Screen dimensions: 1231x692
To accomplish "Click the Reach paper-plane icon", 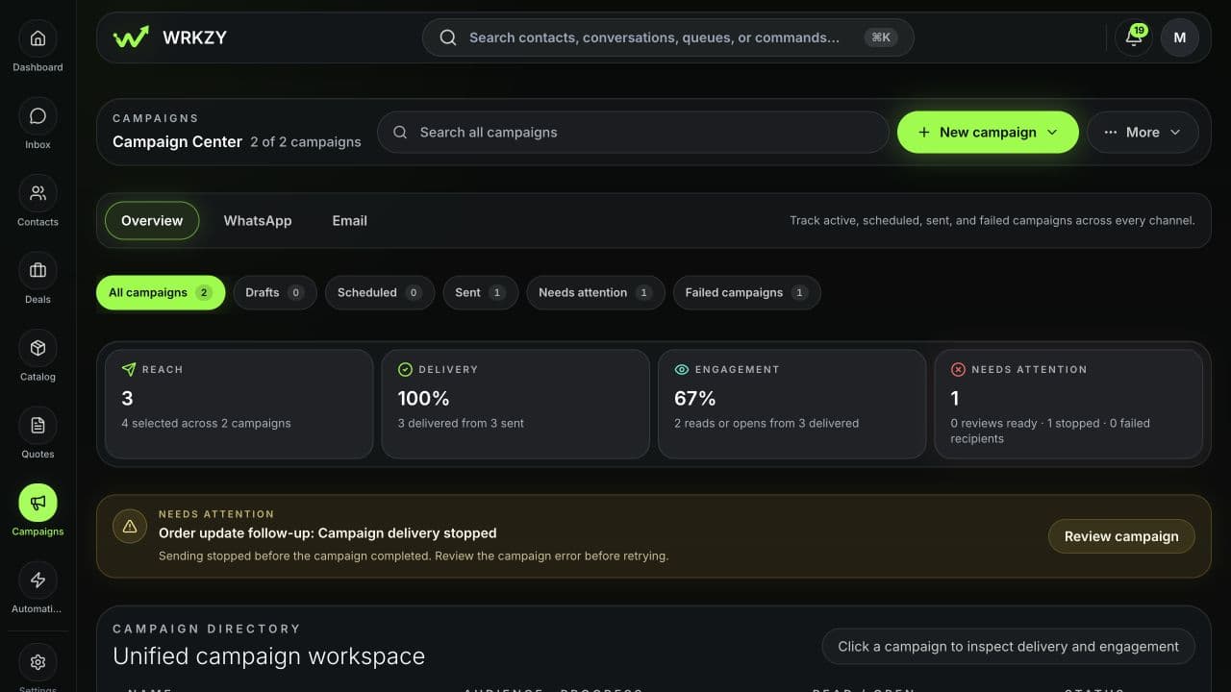I will (129, 369).
